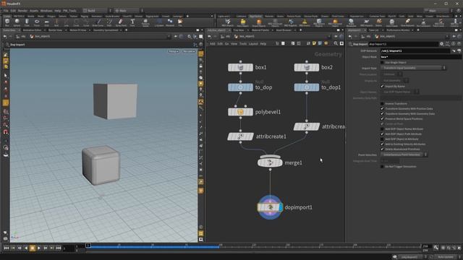Select the attribcreate1 node
463x260 pixels.
click(240, 136)
